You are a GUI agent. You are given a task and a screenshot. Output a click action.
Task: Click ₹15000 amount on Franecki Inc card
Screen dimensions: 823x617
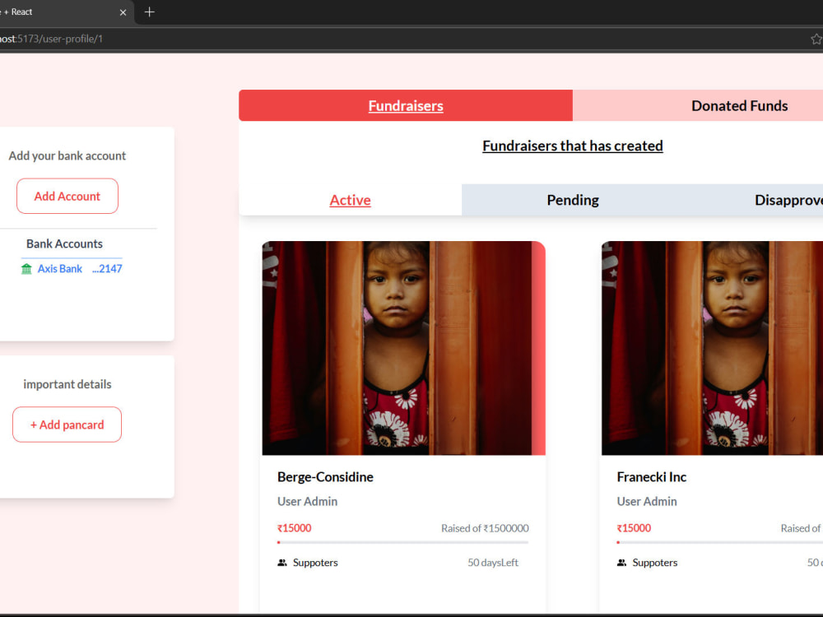(634, 528)
